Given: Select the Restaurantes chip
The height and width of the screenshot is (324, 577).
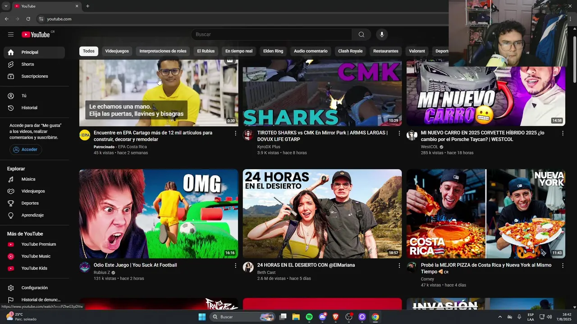Looking at the screenshot, I should click(x=386, y=51).
